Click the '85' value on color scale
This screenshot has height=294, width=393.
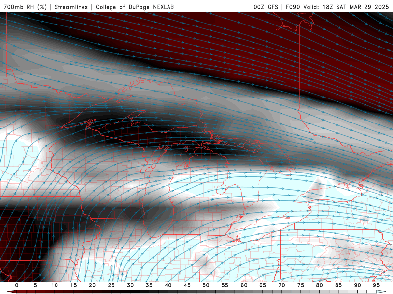coord(338,285)
